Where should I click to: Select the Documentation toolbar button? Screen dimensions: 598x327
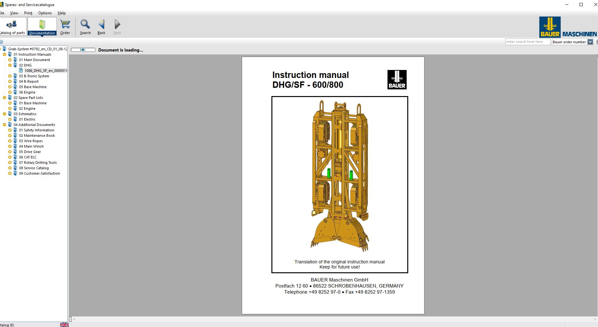[42, 27]
